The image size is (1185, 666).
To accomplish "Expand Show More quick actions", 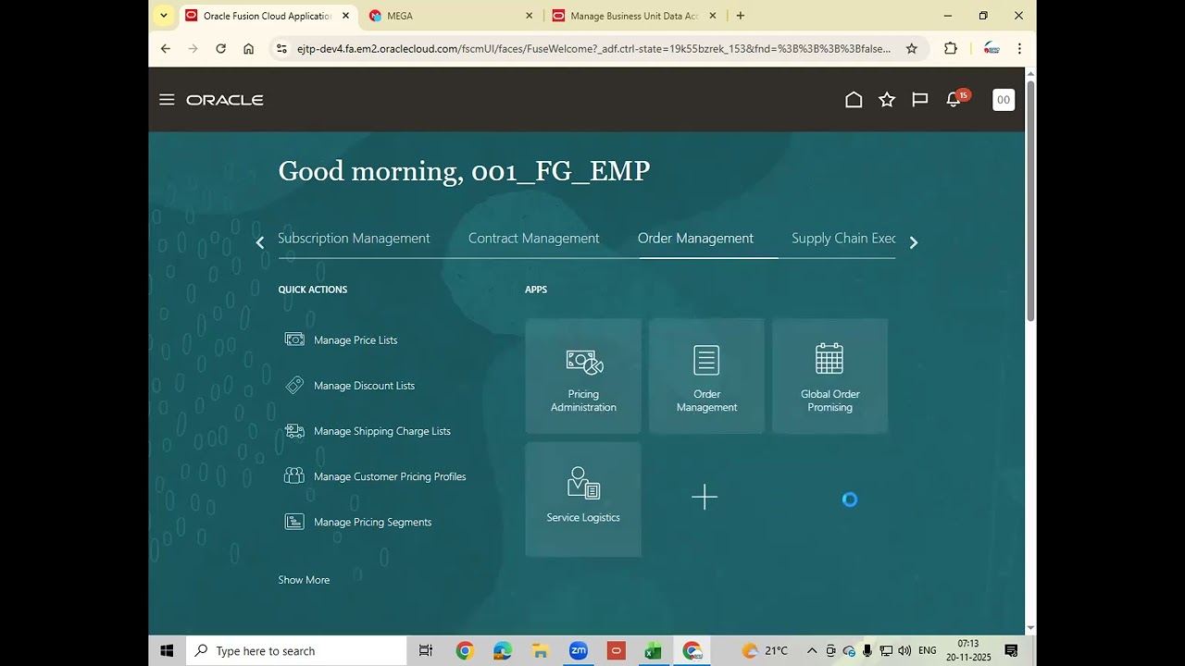I will tap(304, 580).
